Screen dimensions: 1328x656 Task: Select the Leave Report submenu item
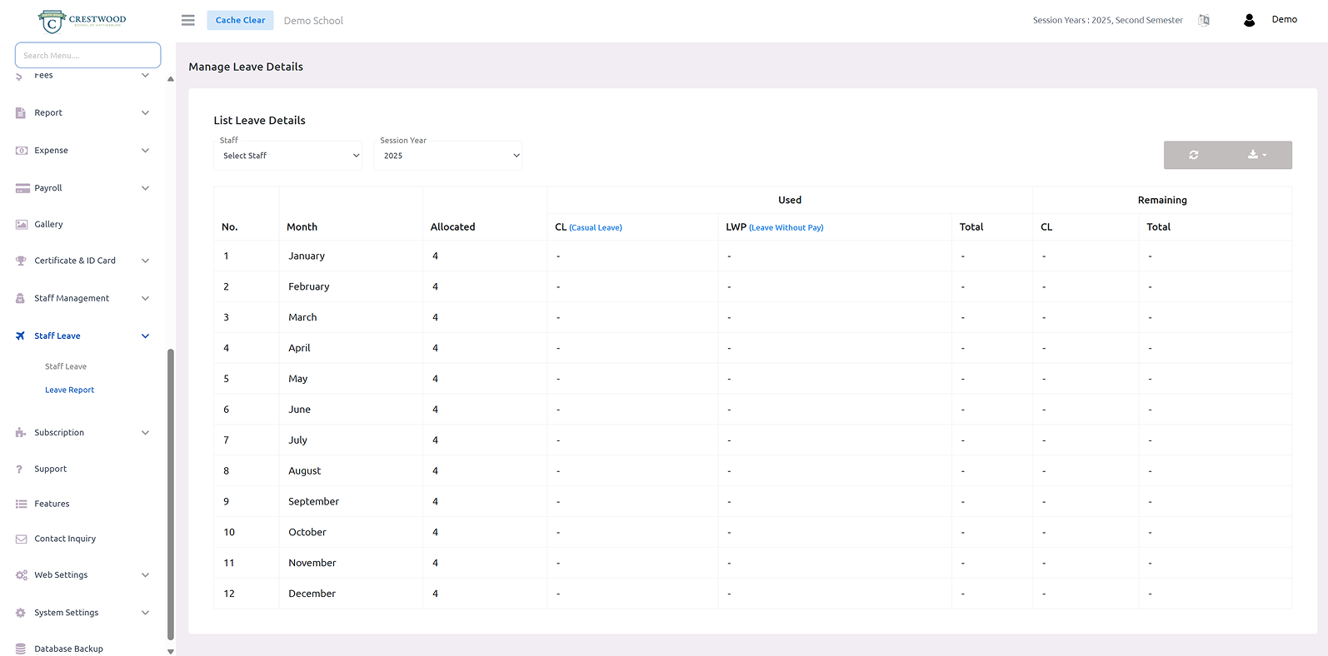69,390
